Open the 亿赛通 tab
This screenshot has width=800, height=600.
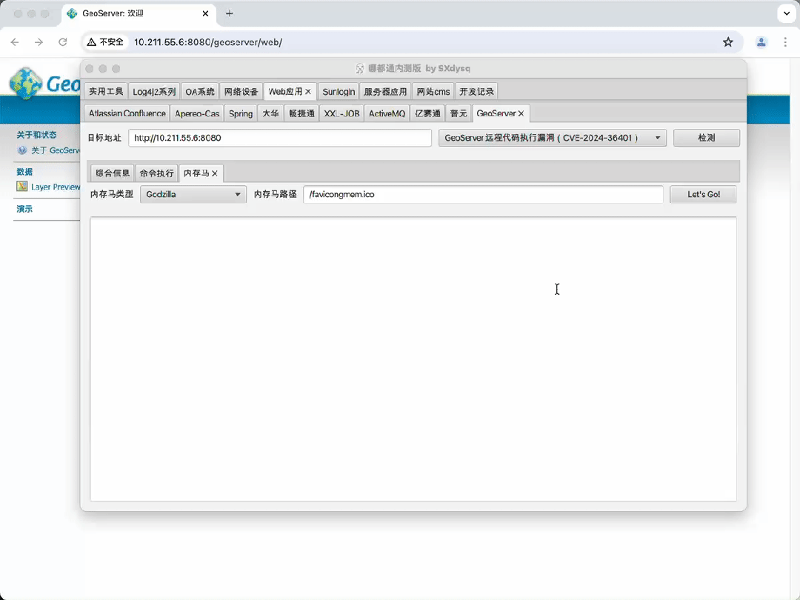click(x=427, y=113)
